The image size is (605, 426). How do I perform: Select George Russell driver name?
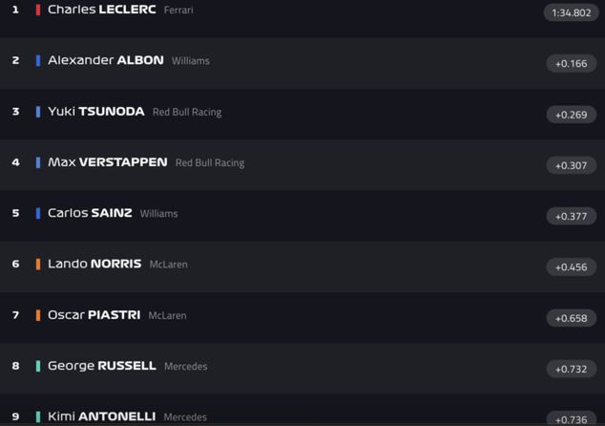[101, 366]
